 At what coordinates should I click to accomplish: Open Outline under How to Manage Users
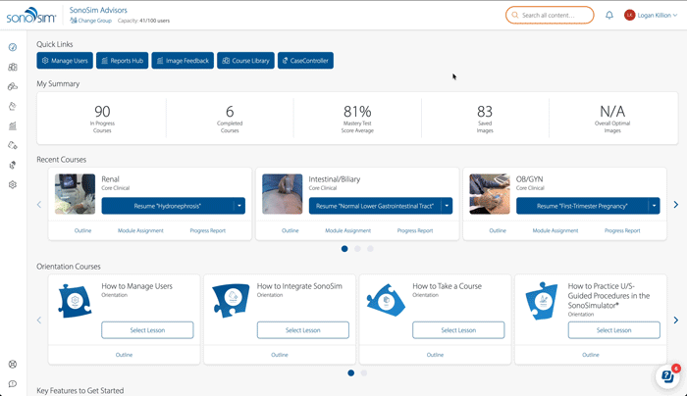(x=124, y=355)
